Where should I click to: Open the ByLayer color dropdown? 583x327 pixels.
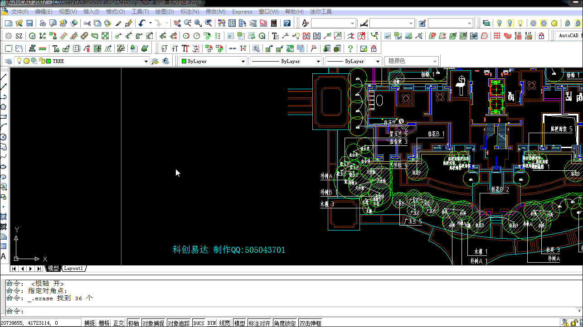click(x=243, y=61)
